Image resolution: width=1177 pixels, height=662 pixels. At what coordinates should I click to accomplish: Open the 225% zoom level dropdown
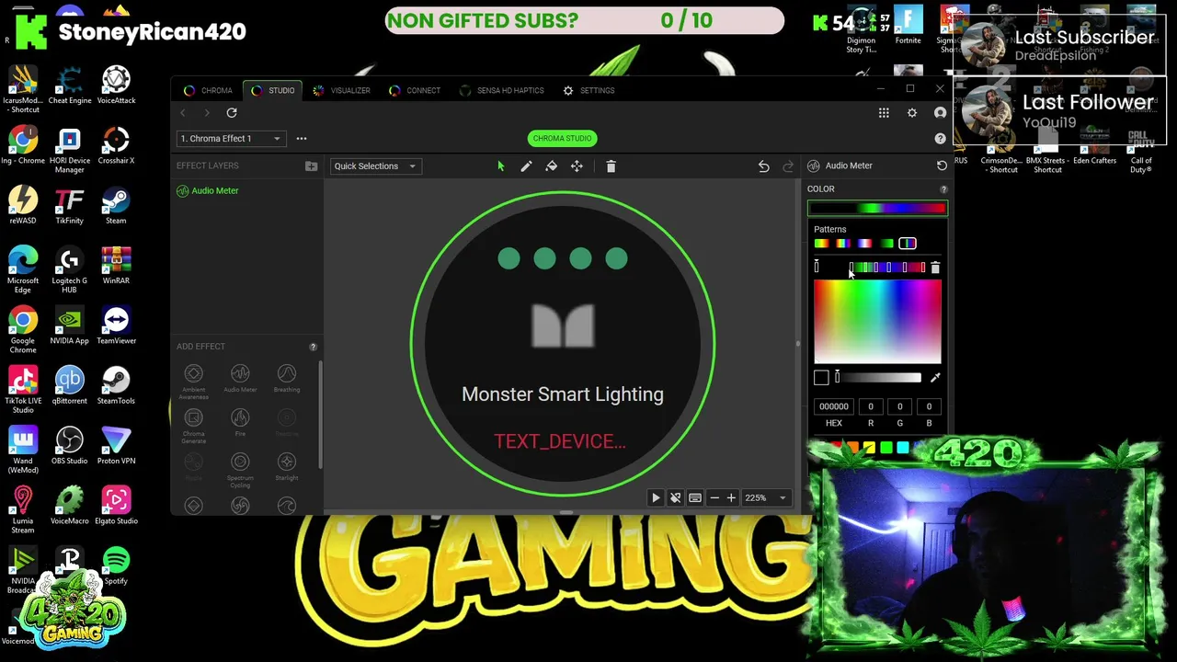pyautogui.click(x=766, y=497)
